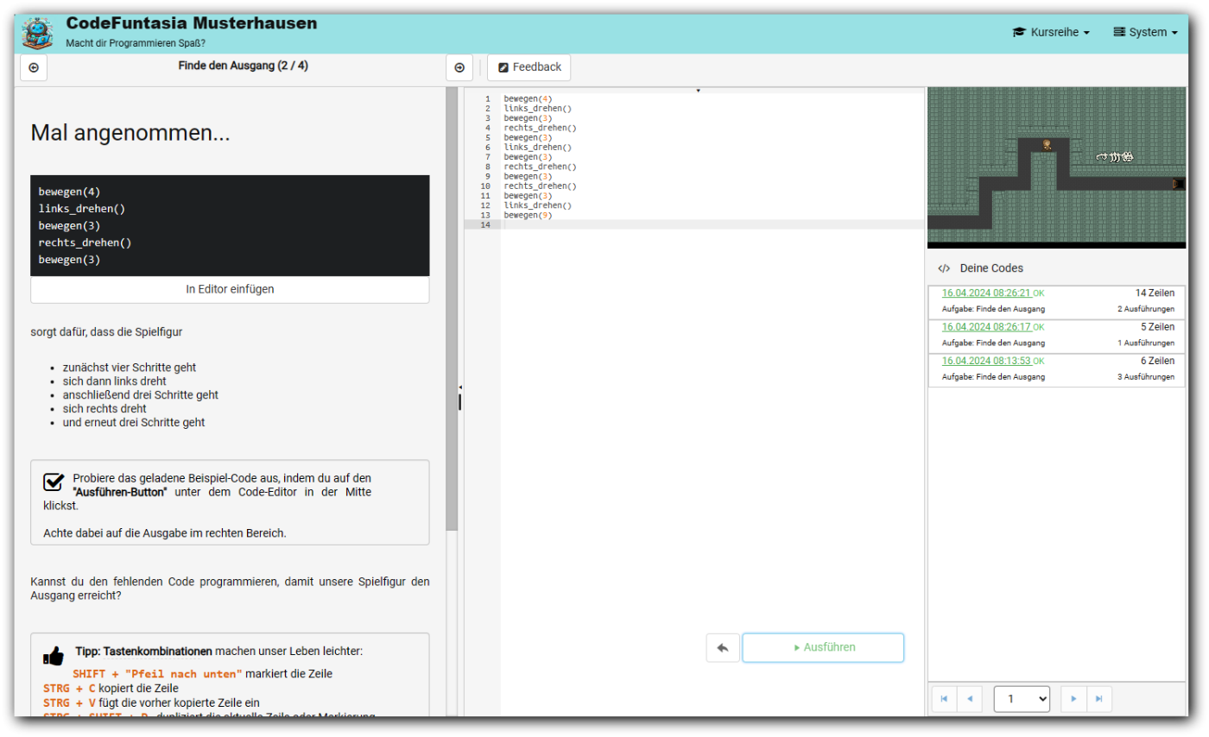
Task: Run code with the Ausführen button
Action: (823, 647)
